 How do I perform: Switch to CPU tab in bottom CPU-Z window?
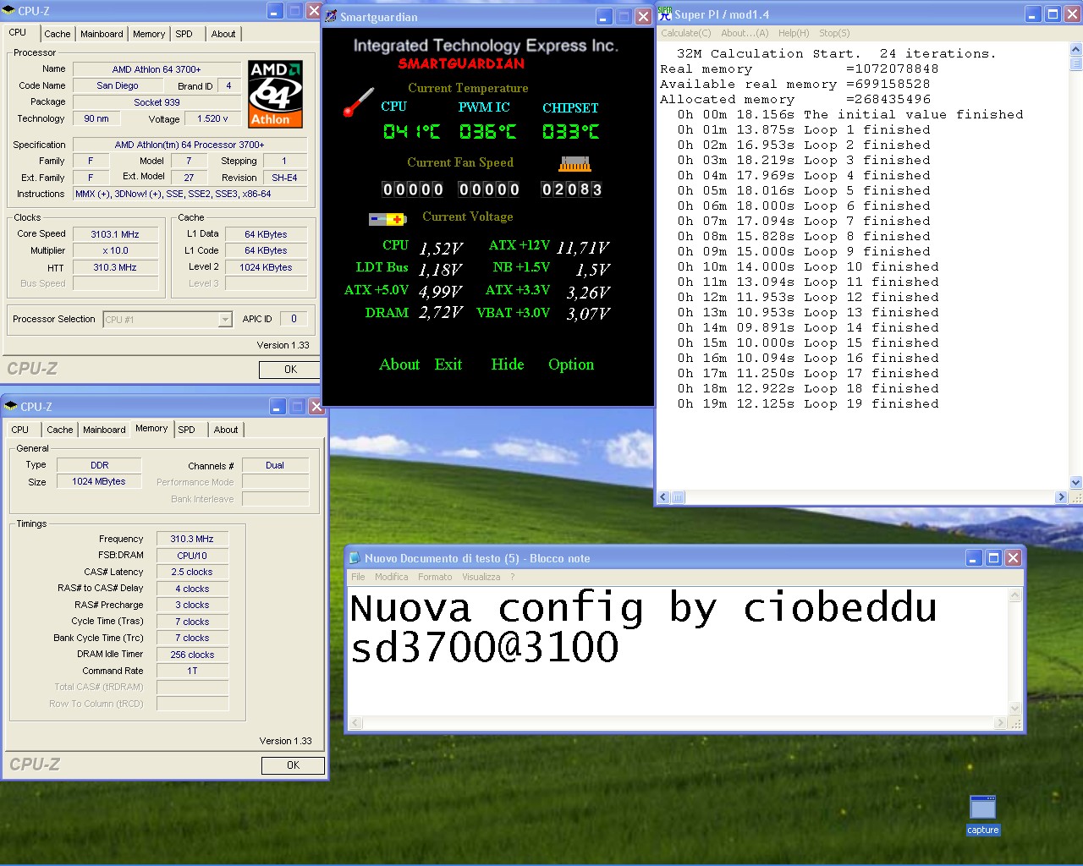pos(19,430)
